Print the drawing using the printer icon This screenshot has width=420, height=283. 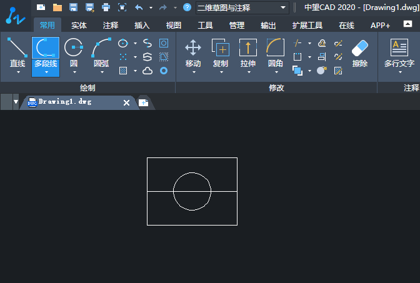point(106,7)
